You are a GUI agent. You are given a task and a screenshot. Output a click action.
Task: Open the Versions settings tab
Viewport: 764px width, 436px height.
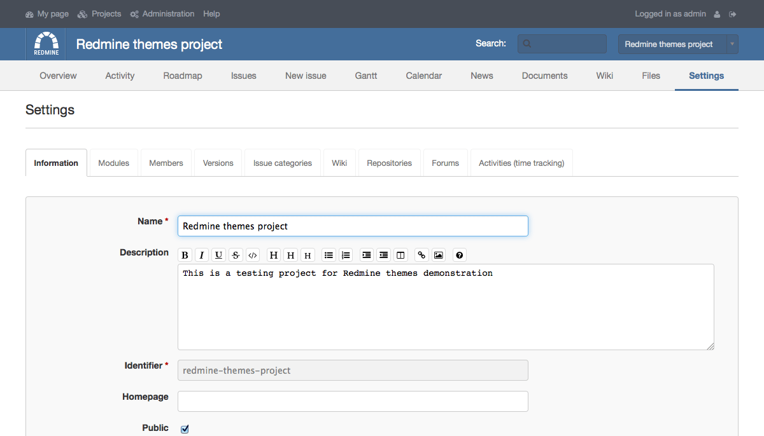(x=218, y=163)
